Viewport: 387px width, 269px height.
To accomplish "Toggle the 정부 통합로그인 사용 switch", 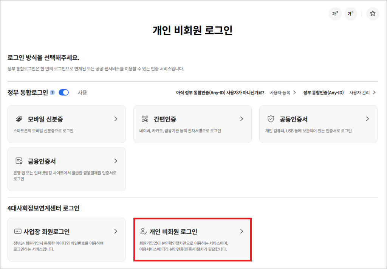I will [64, 92].
